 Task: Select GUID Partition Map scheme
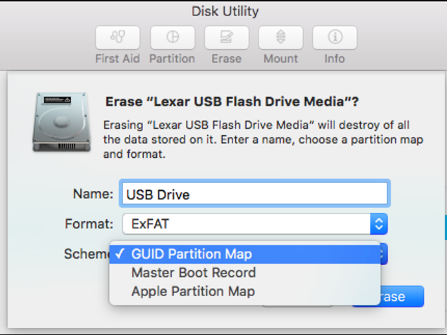coord(192,254)
